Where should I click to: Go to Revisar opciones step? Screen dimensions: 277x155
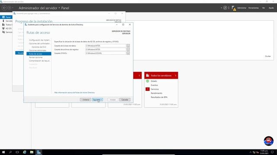36,57
